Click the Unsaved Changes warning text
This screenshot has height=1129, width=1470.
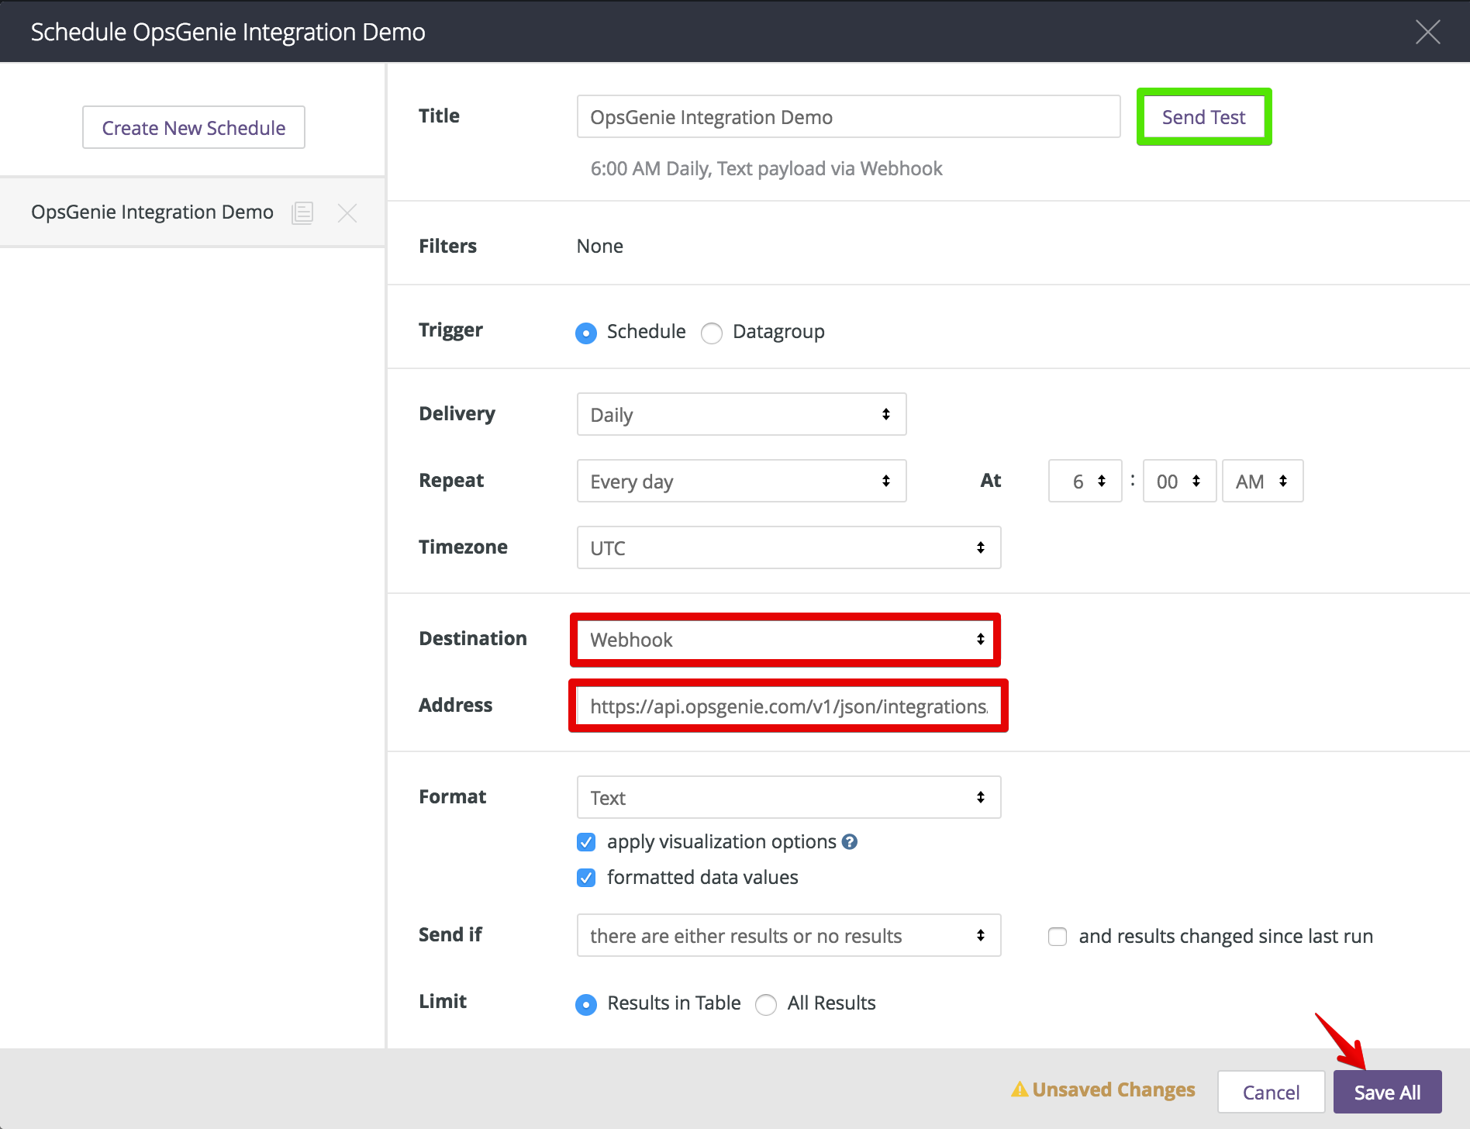point(1113,1089)
